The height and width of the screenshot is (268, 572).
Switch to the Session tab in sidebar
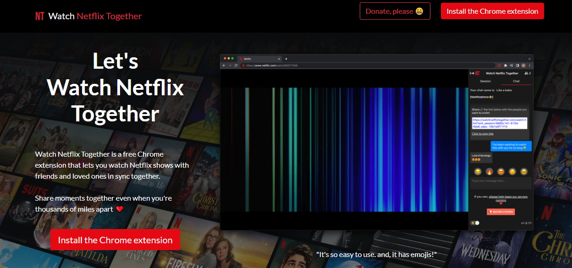[485, 81]
